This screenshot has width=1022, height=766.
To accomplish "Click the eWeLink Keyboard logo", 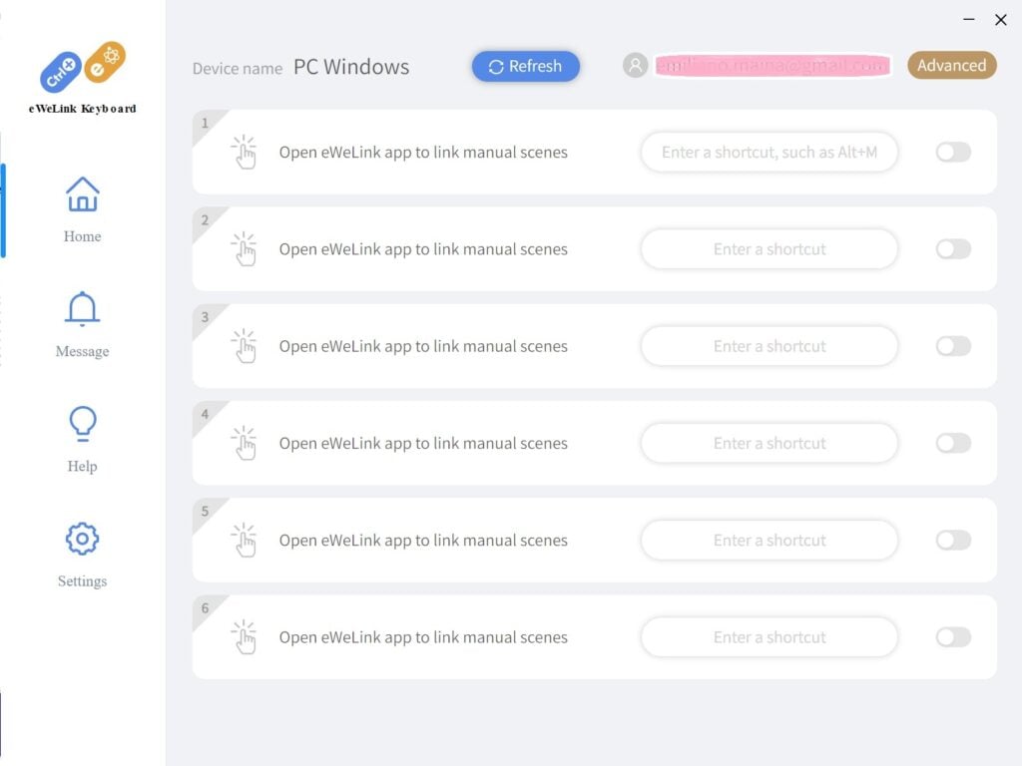I will tap(82, 78).
